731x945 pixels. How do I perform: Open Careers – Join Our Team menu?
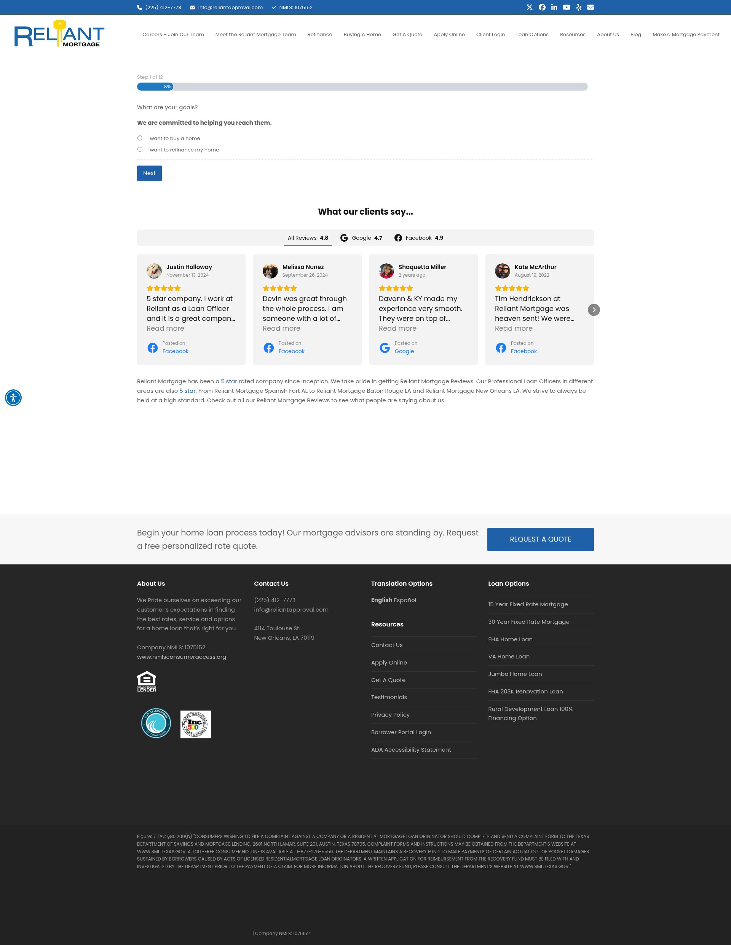173,35
